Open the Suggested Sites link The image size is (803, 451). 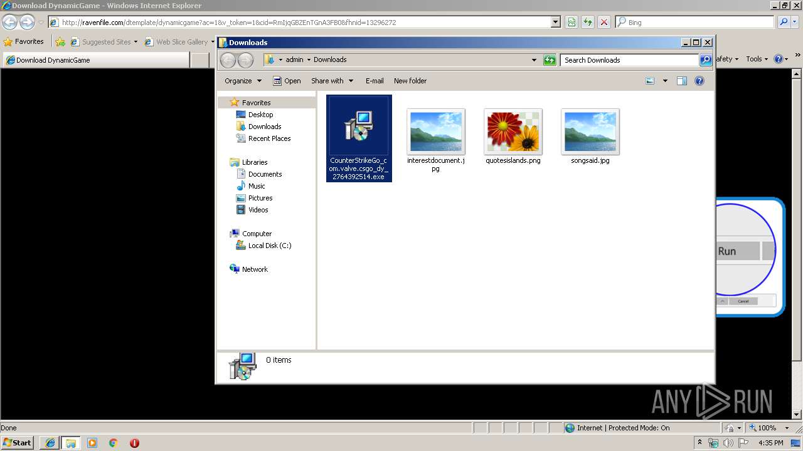point(104,42)
